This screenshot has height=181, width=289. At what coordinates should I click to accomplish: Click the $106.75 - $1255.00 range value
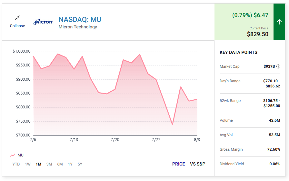272,103
